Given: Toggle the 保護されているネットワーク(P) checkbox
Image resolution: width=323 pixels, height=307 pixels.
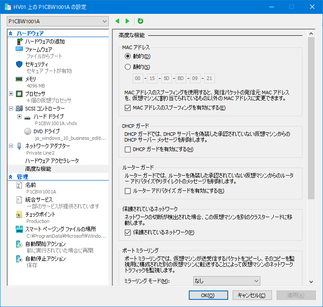Looking at the screenshot, I should coord(127,232).
